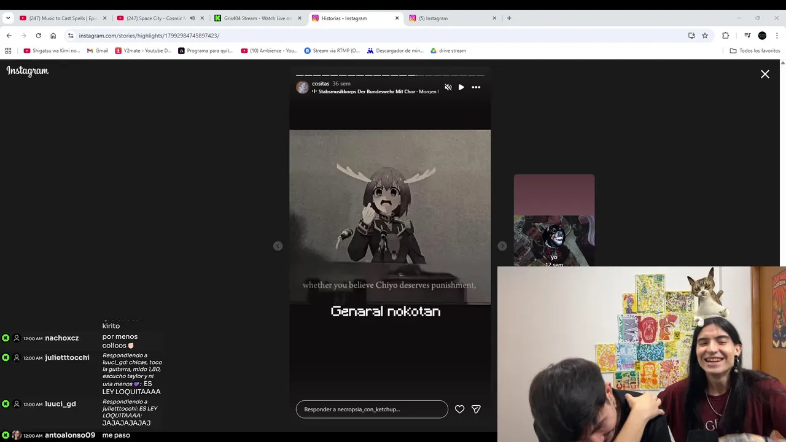
Task: Open the '(10) Ambience - You...' bookmark
Action: point(269,51)
